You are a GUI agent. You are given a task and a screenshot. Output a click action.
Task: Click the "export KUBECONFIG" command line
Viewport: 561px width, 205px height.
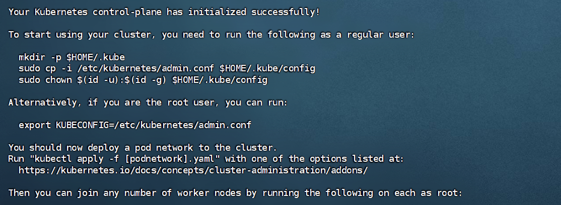(x=135, y=125)
